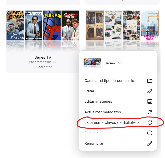Click the pencil icon beside Renombrar
Viewport: 165px width, 158px height.
(x=150, y=143)
